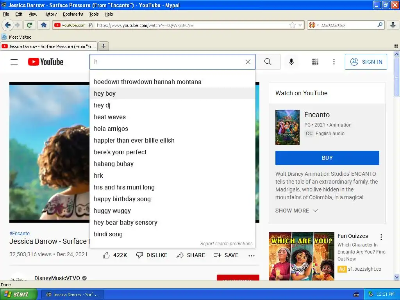Viewport: 400px width, 300px height.
Task: Expand URL bar history dropdown
Action: 300,25
